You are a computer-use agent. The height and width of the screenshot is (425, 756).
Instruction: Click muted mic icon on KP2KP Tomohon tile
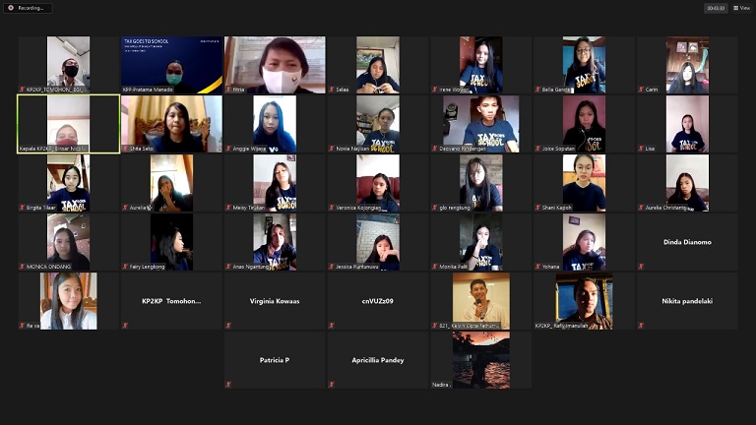coord(125,326)
